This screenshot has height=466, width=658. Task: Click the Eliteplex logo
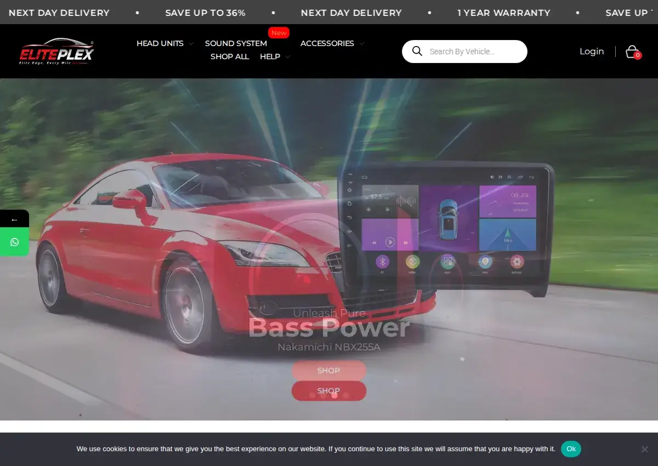tap(57, 52)
